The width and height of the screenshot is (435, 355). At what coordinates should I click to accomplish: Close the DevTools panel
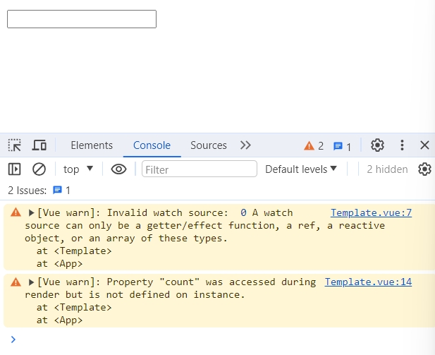424,145
